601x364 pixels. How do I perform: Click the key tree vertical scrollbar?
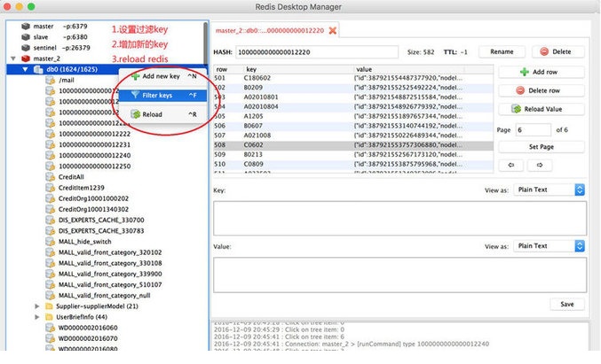[x=206, y=46]
